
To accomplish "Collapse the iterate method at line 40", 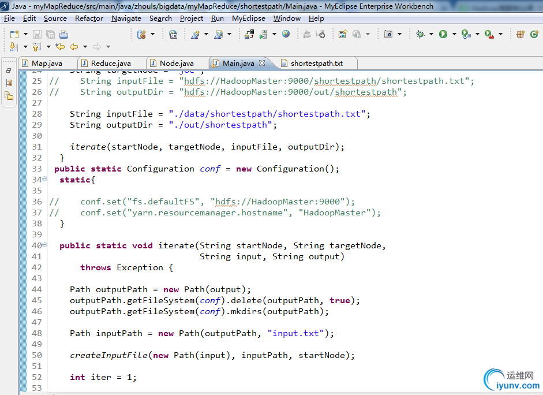I will click(44, 245).
